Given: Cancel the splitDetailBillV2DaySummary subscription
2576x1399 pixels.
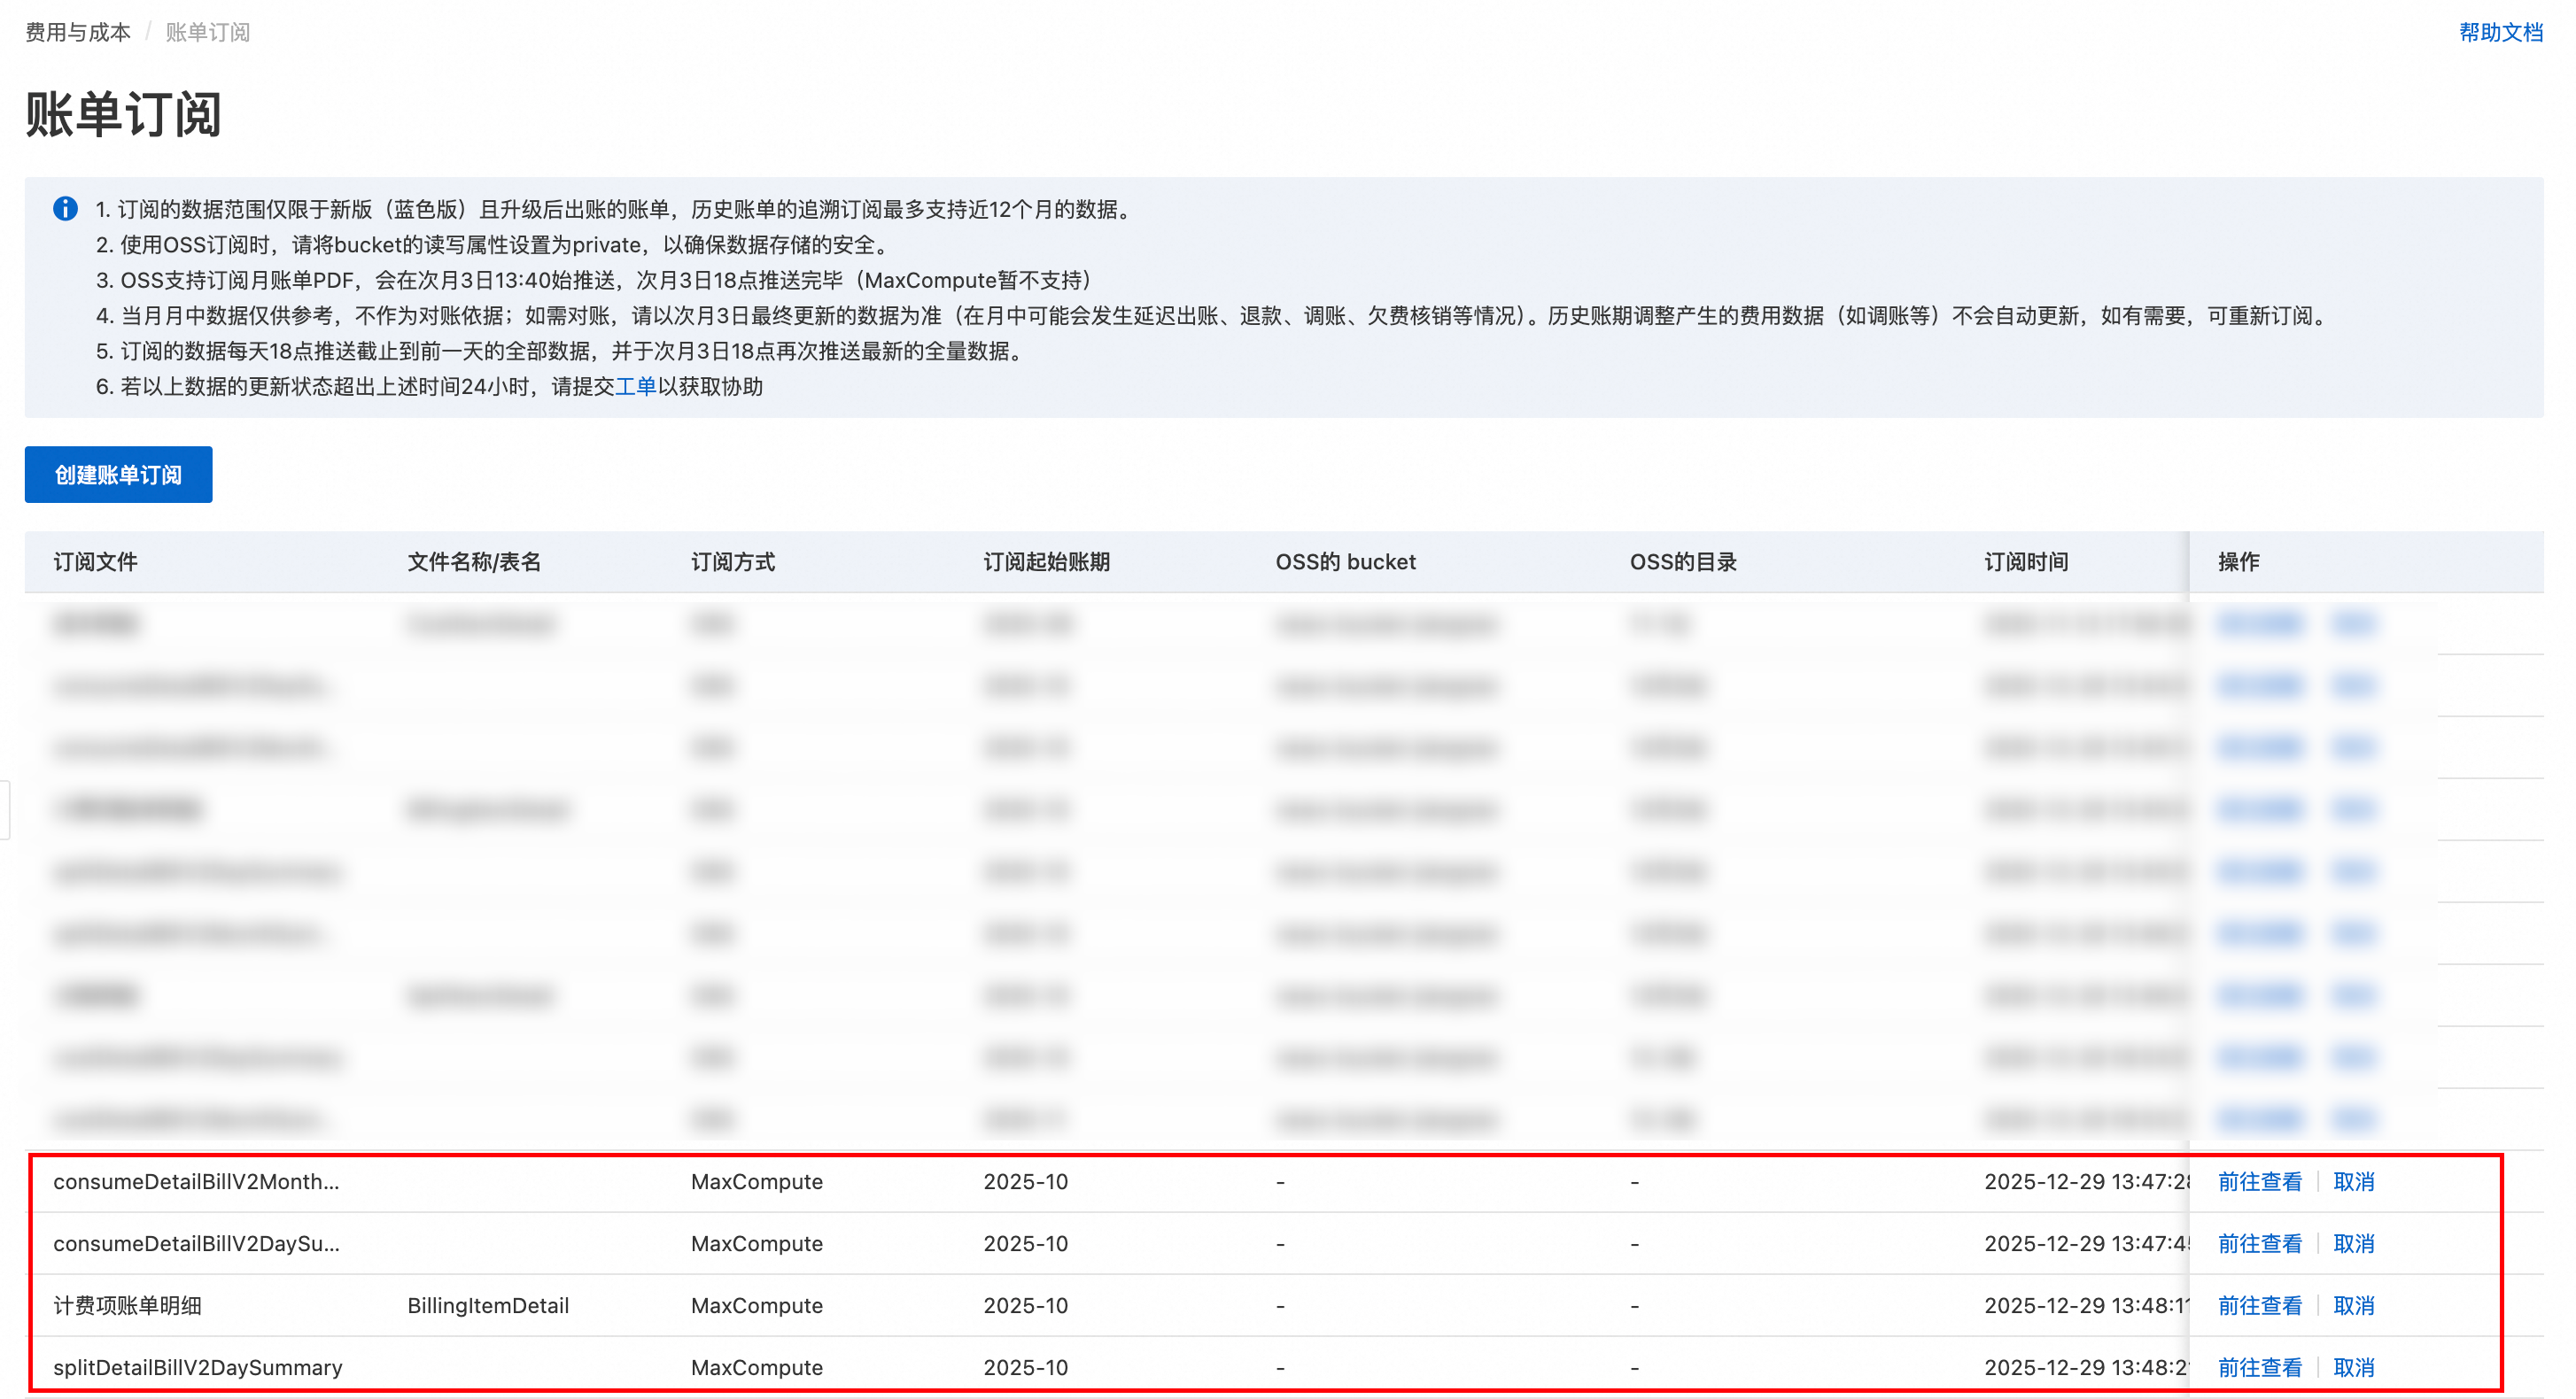Looking at the screenshot, I should tap(2352, 1367).
